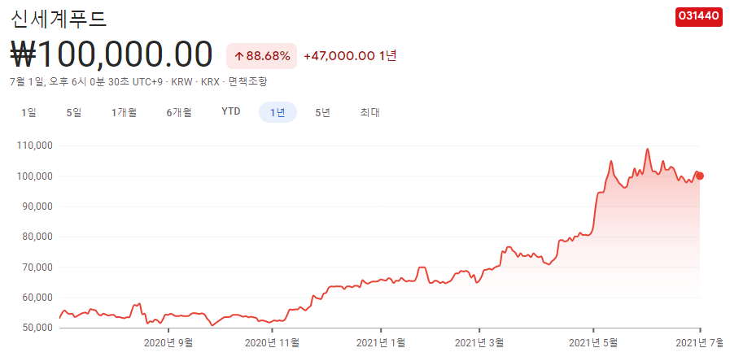Open the 5년 chart range
Viewport: 730px width, 361px height.
tap(322, 112)
